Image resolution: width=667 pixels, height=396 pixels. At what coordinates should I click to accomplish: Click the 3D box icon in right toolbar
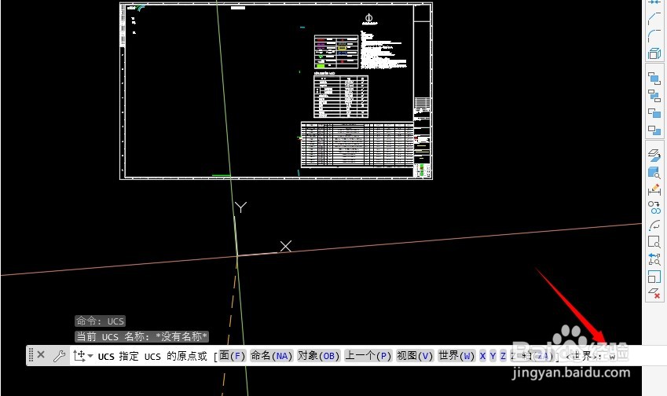pyautogui.click(x=654, y=53)
